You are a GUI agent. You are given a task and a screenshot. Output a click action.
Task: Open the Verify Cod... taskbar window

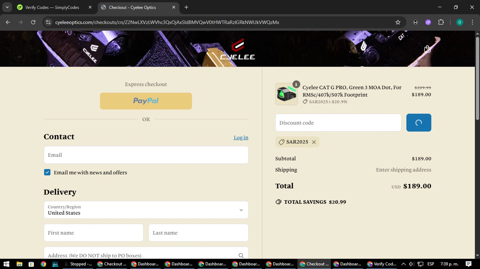coord(382,264)
